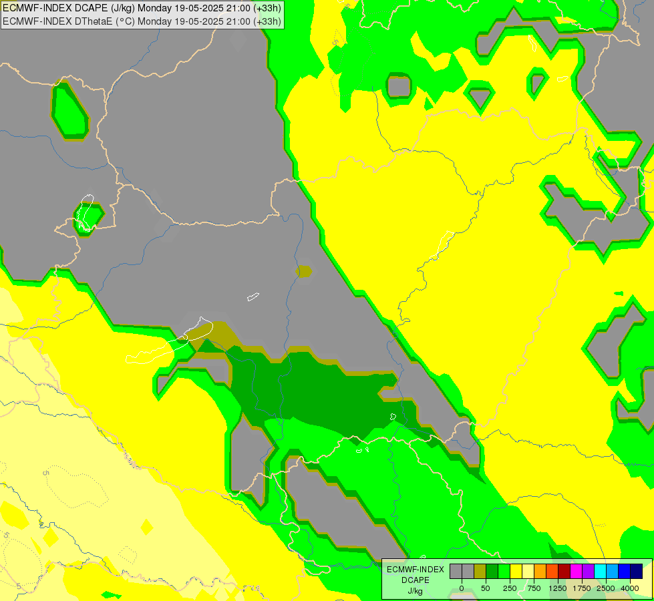
Task: Select the pale yellow legend swatch
Action: (528, 572)
